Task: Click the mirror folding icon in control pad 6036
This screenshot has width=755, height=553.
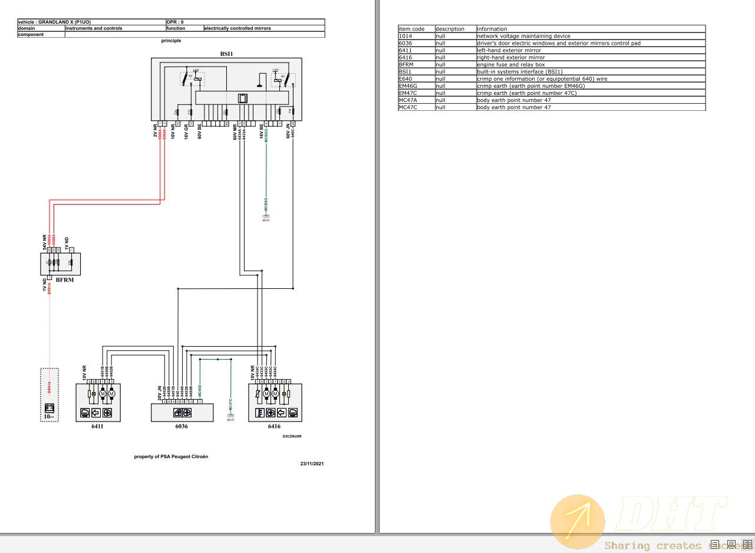Action: 177,413
